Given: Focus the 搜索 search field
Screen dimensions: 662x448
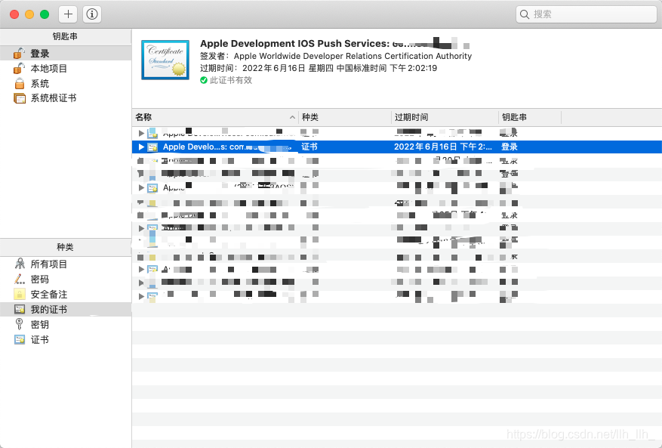Looking at the screenshot, I should [x=586, y=14].
